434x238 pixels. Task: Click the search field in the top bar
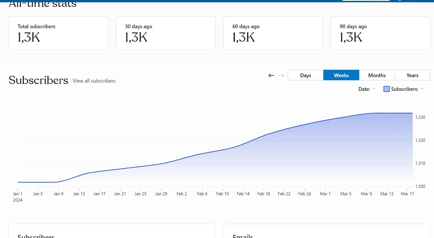366,1
